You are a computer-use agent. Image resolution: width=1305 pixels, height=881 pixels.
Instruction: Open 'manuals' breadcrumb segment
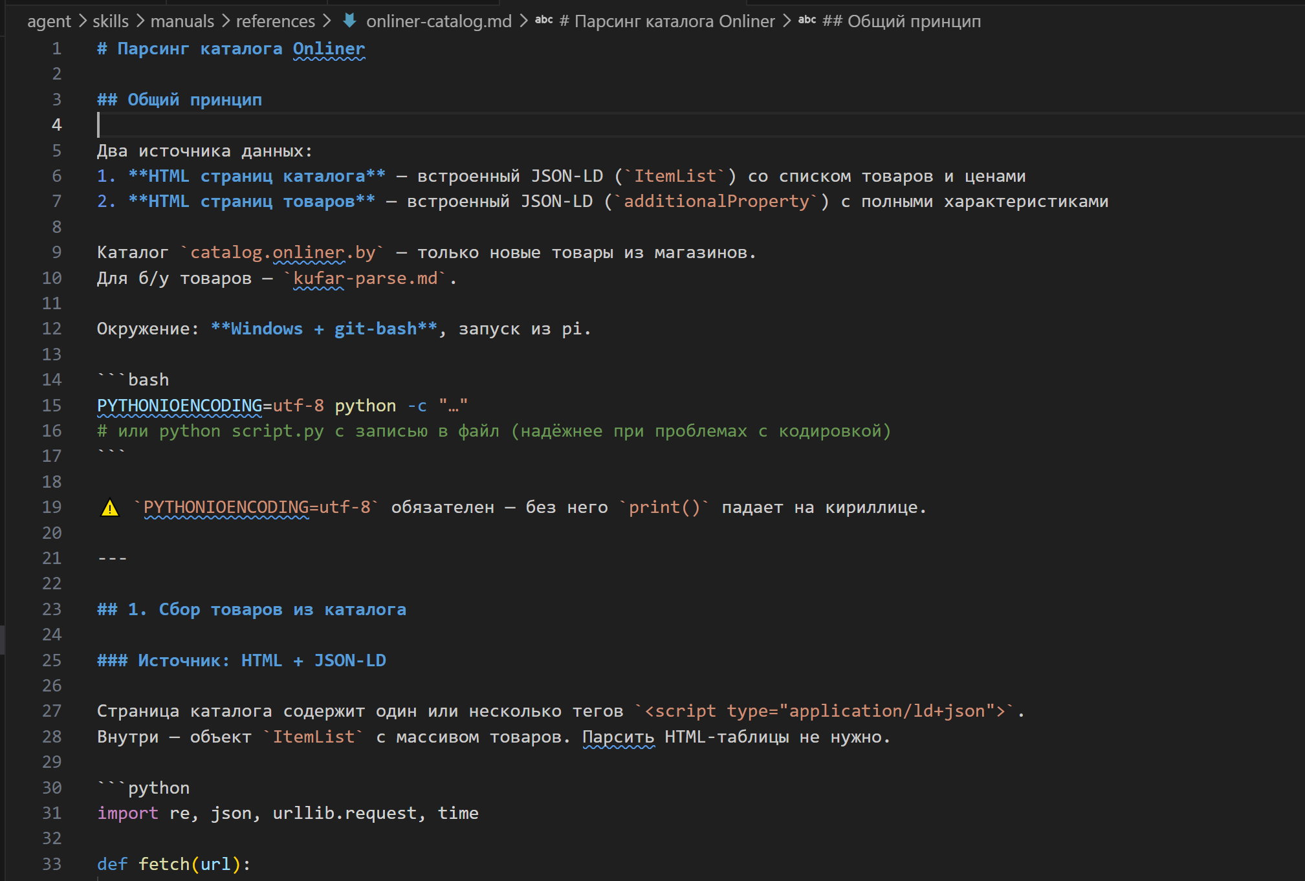click(182, 21)
